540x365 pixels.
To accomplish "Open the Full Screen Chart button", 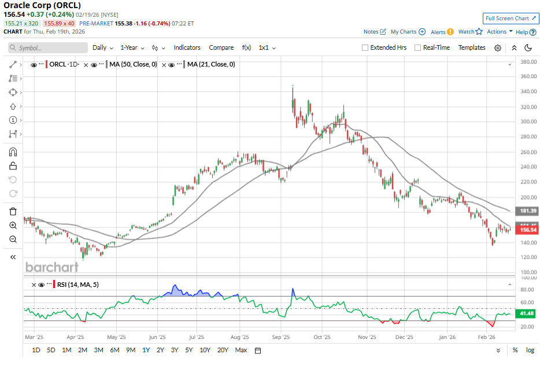I will pos(510,19).
